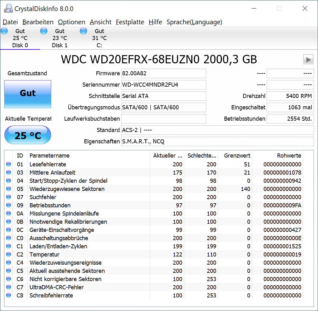Click the Grenzwert column header
The width and height of the screenshot is (318, 311).
[x=235, y=156]
